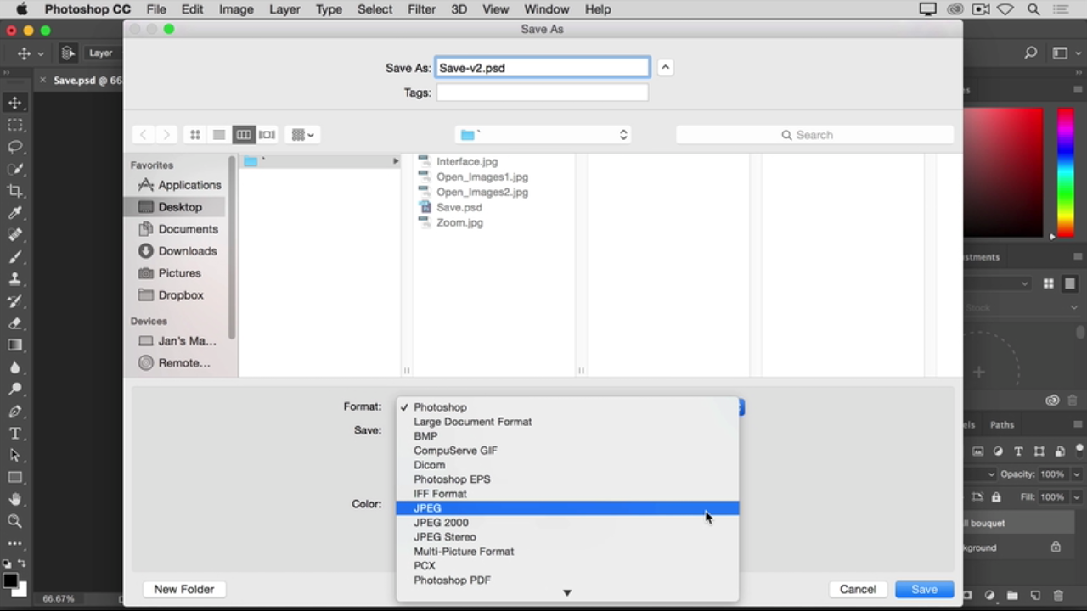
Task: Select the Zoom tool in toolbar
Action: click(x=15, y=522)
